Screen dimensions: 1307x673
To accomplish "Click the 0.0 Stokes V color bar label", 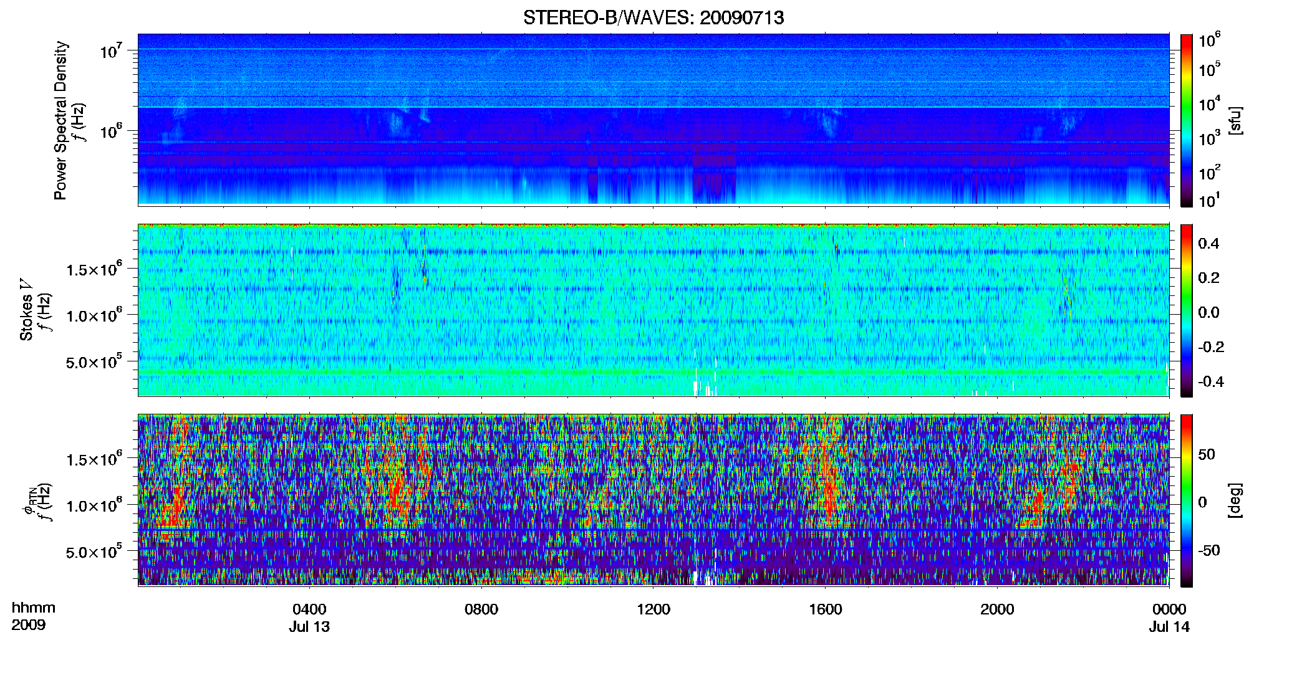I will (x=1208, y=312).
